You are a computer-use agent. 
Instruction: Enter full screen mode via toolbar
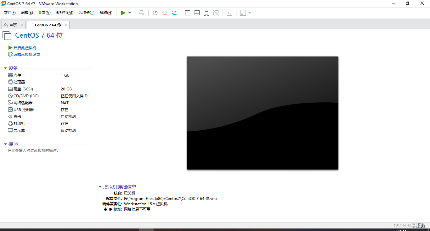pyautogui.click(x=206, y=13)
